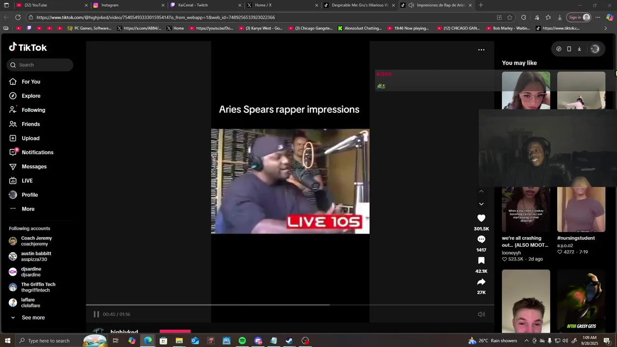Click the download icon in the TikTok pill

pyautogui.click(x=579, y=49)
